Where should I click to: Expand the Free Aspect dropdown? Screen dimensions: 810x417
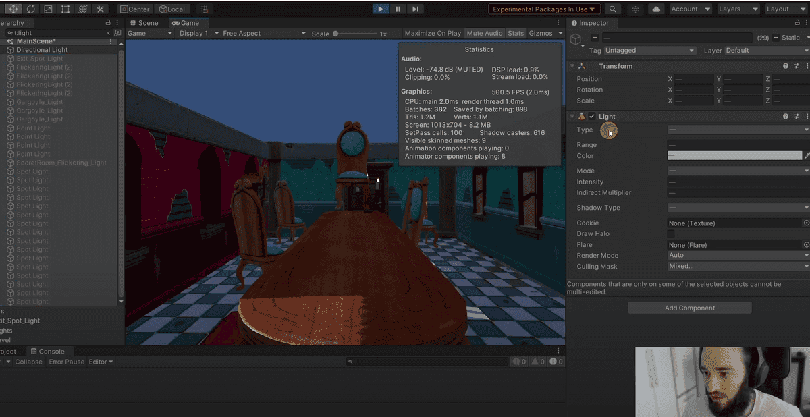pos(259,33)
